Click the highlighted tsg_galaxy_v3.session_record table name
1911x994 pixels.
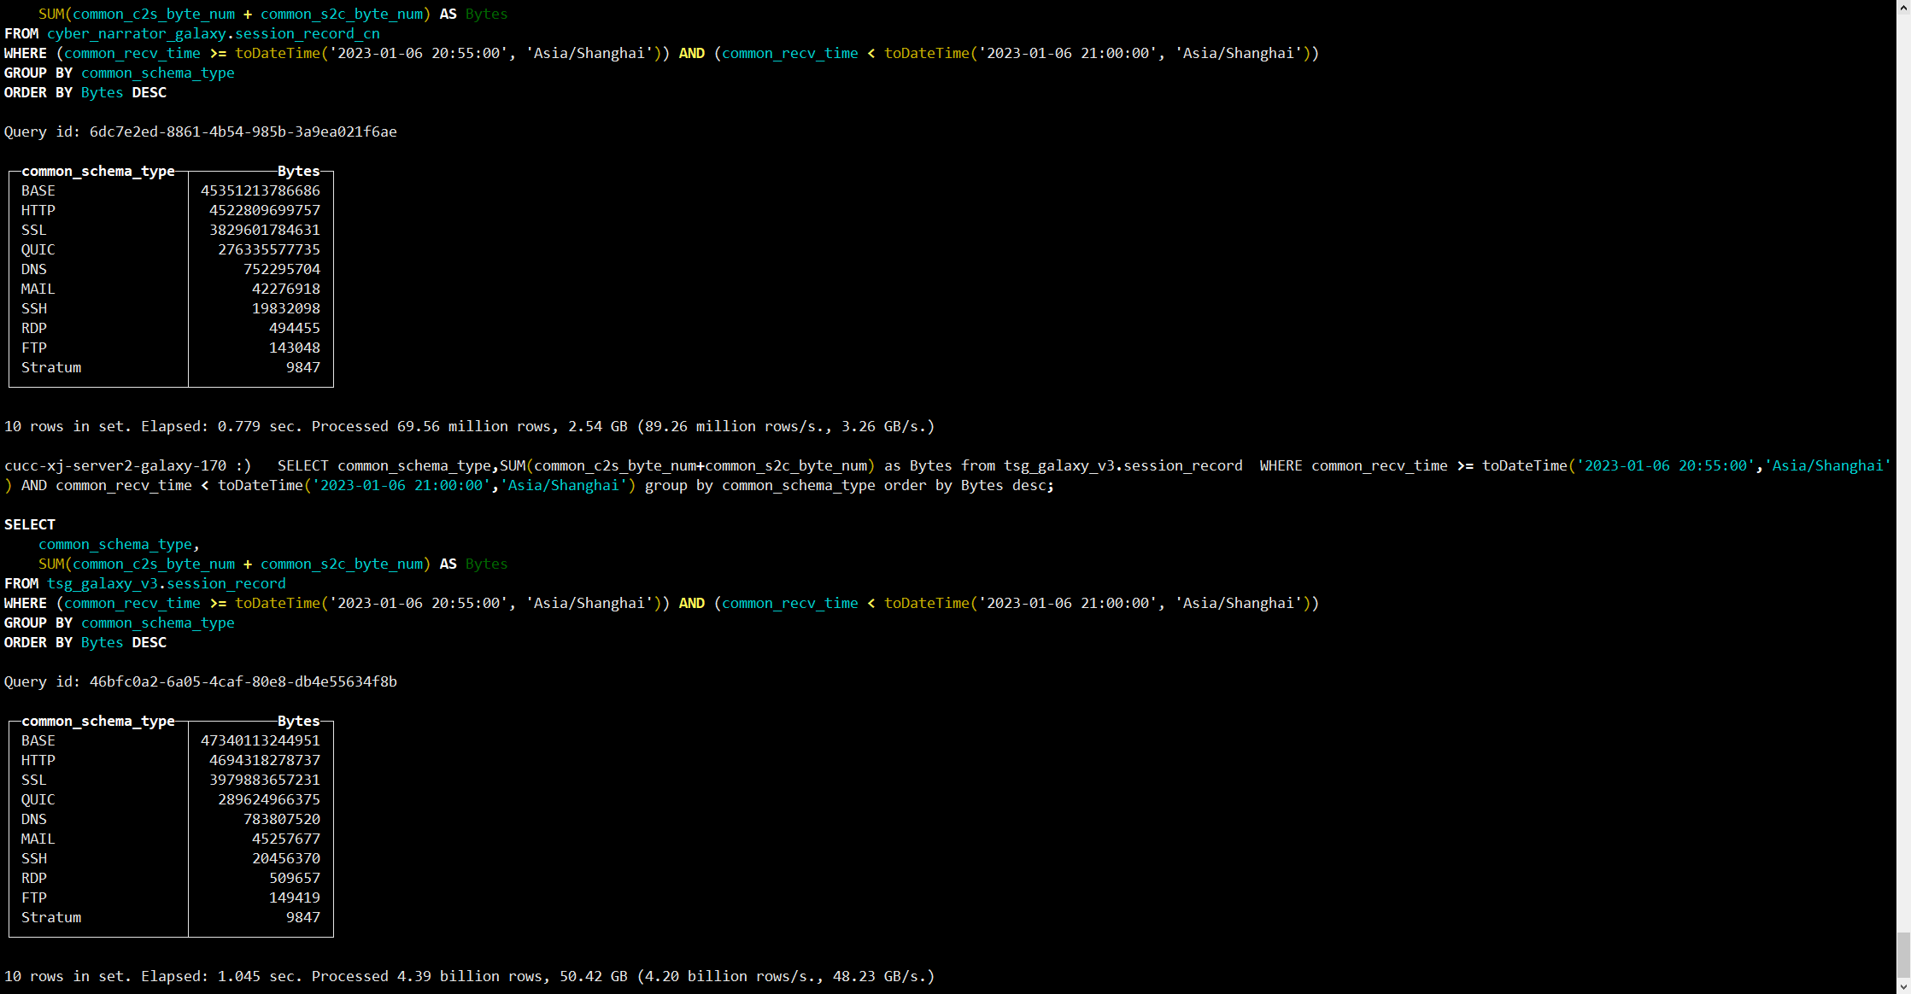[x=166, y=583]
